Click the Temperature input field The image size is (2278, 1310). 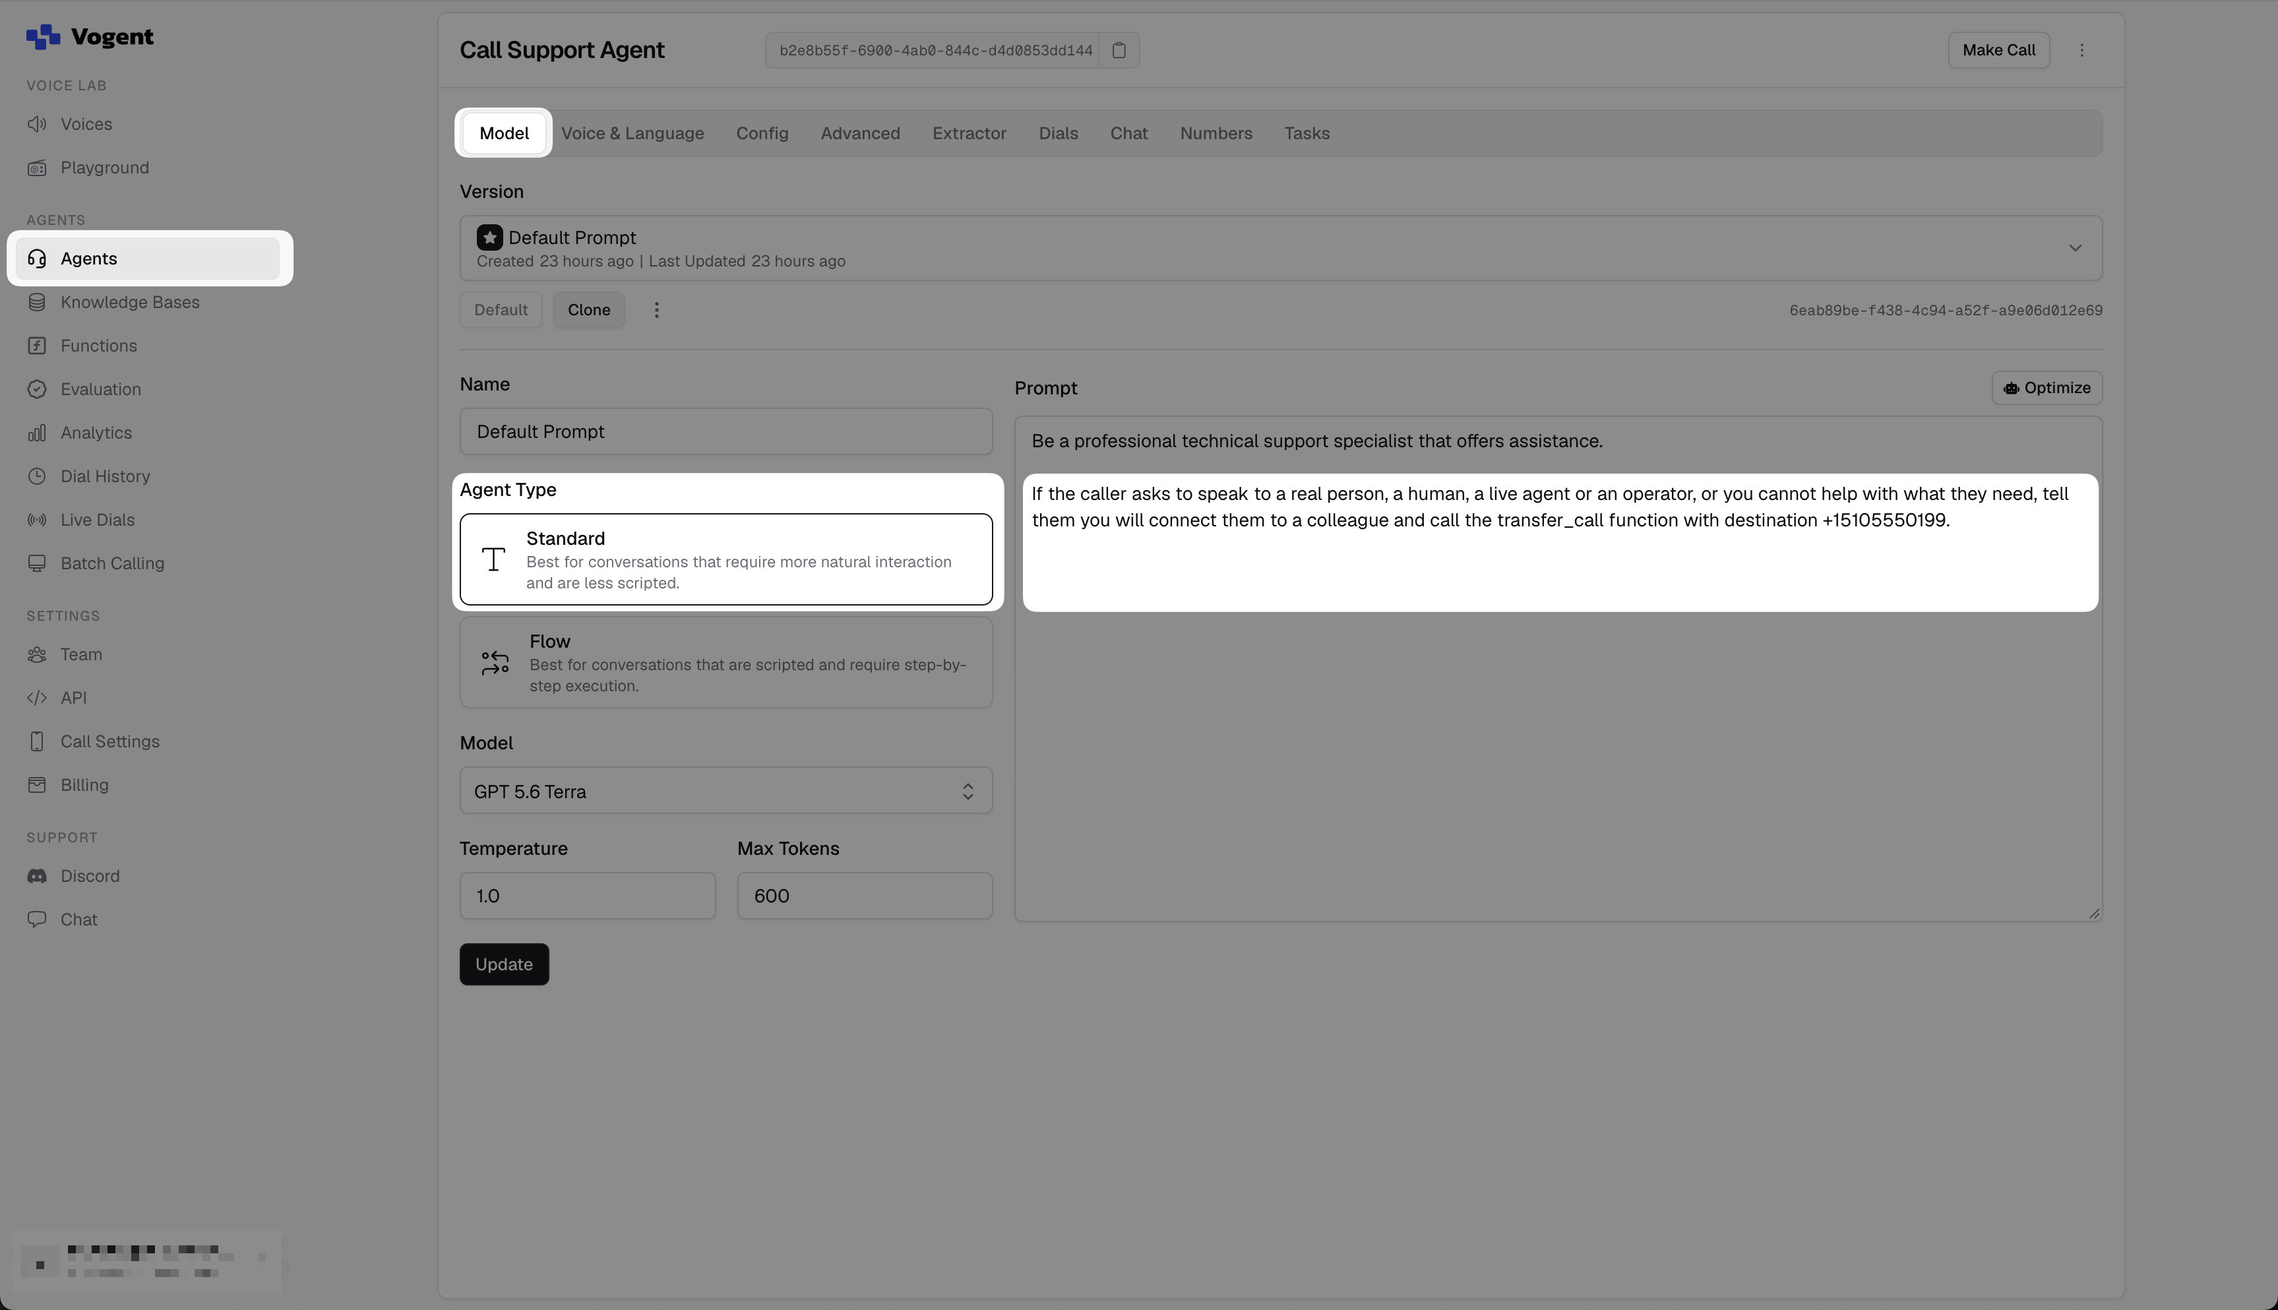(x=587, y=896)
